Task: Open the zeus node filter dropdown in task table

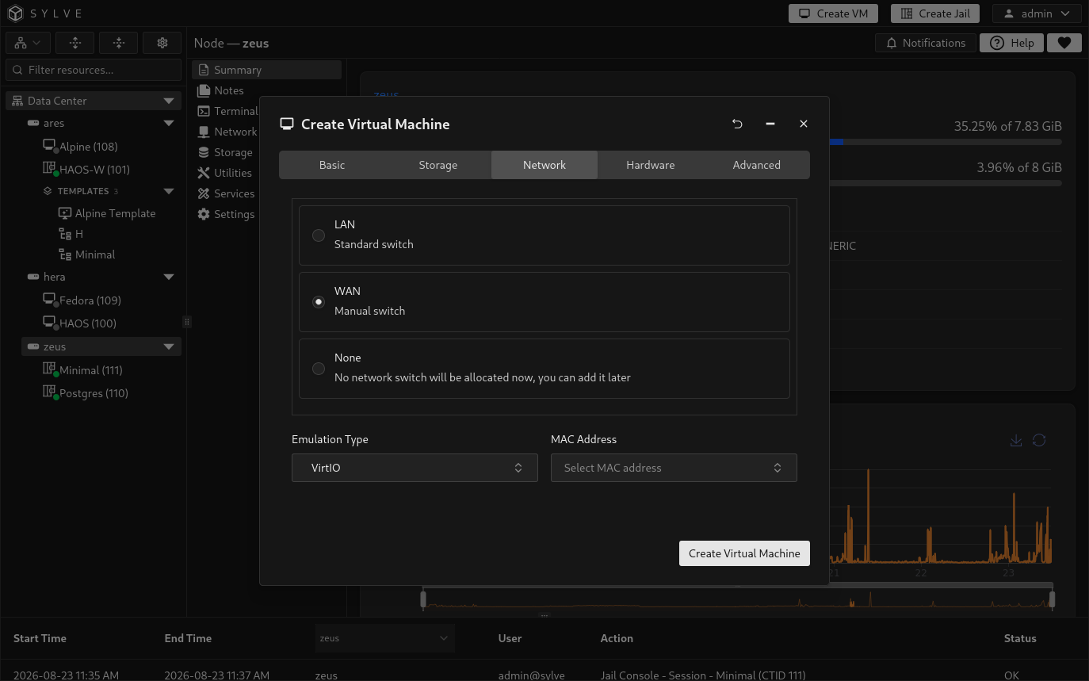Action: tap(384, 638)
